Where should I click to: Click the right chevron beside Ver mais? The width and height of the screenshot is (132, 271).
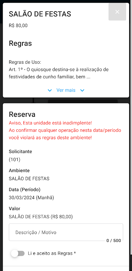(82, 90)
